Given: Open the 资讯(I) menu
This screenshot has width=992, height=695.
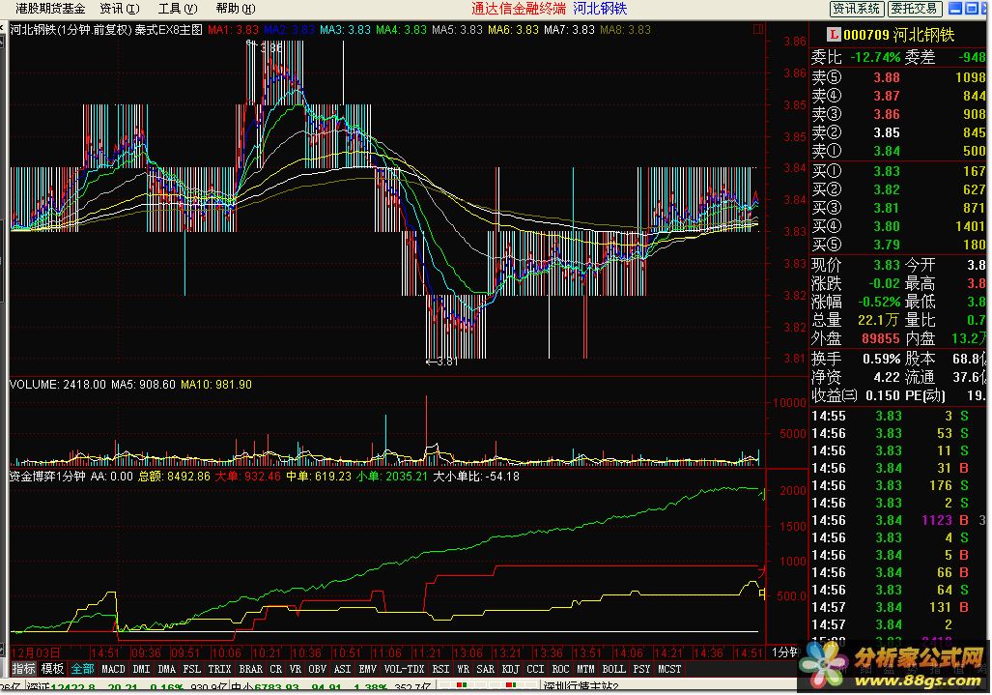Looking at the screenshot, I should tap(120, 9).
